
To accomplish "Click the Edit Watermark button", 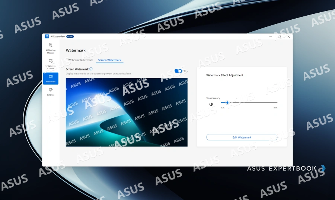I will [x=242, y=137].
